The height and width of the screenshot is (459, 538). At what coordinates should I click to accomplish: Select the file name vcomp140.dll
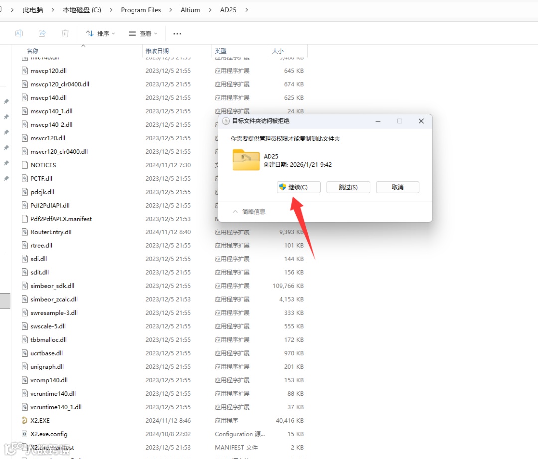pyautogui.click(x=49, y=380)
